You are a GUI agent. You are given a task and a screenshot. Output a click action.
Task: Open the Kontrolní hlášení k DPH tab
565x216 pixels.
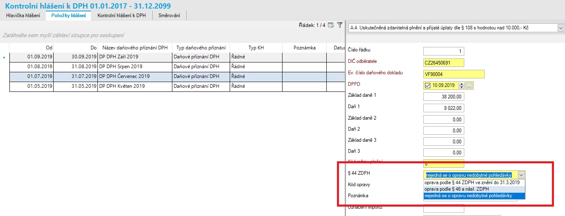(122, 16)
